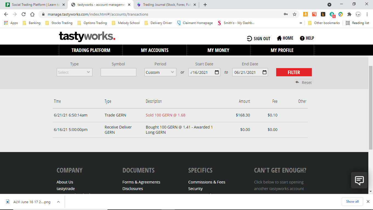Open the live chat bubble icon

[x=359, y=180]
